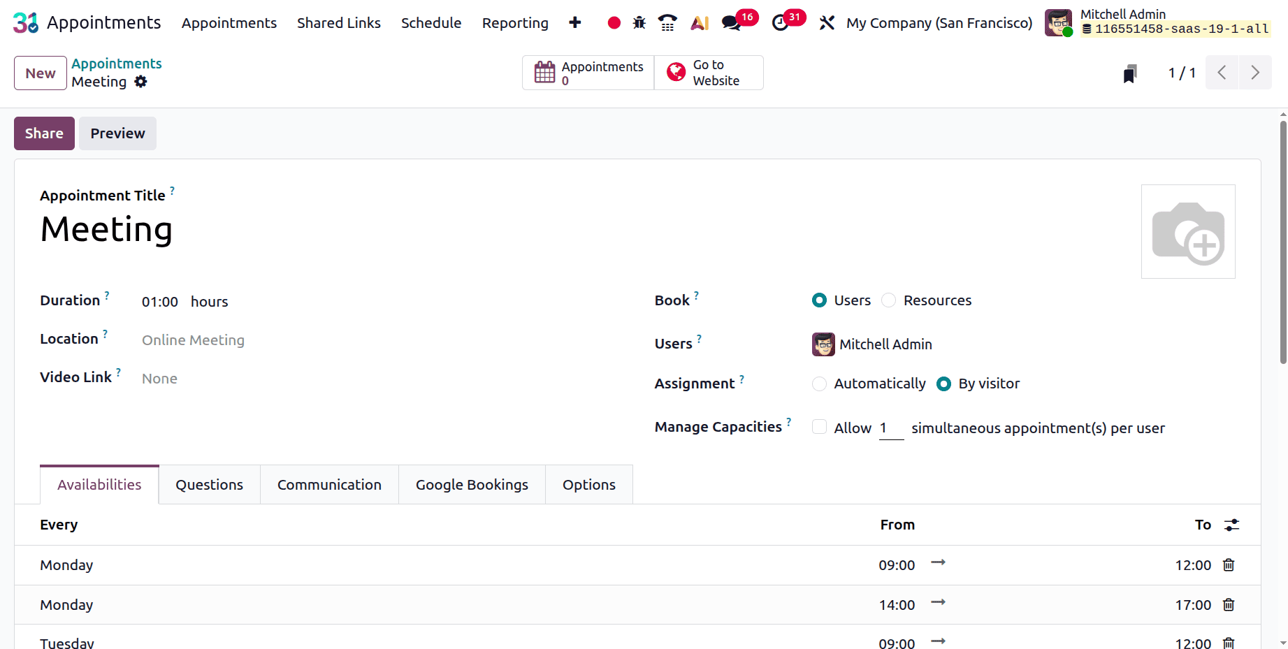
Task: Go to next record arrow
Action: point(1255,73)
